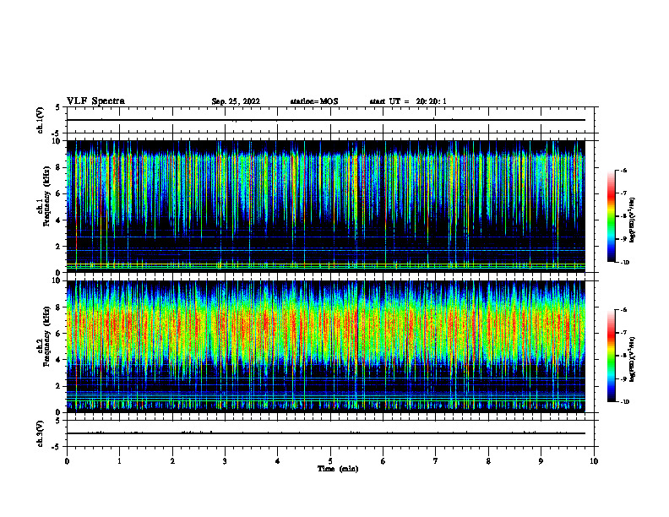Click the time axis tick label '5'
The width and height of the screenshot is (669, 517).
330,461
